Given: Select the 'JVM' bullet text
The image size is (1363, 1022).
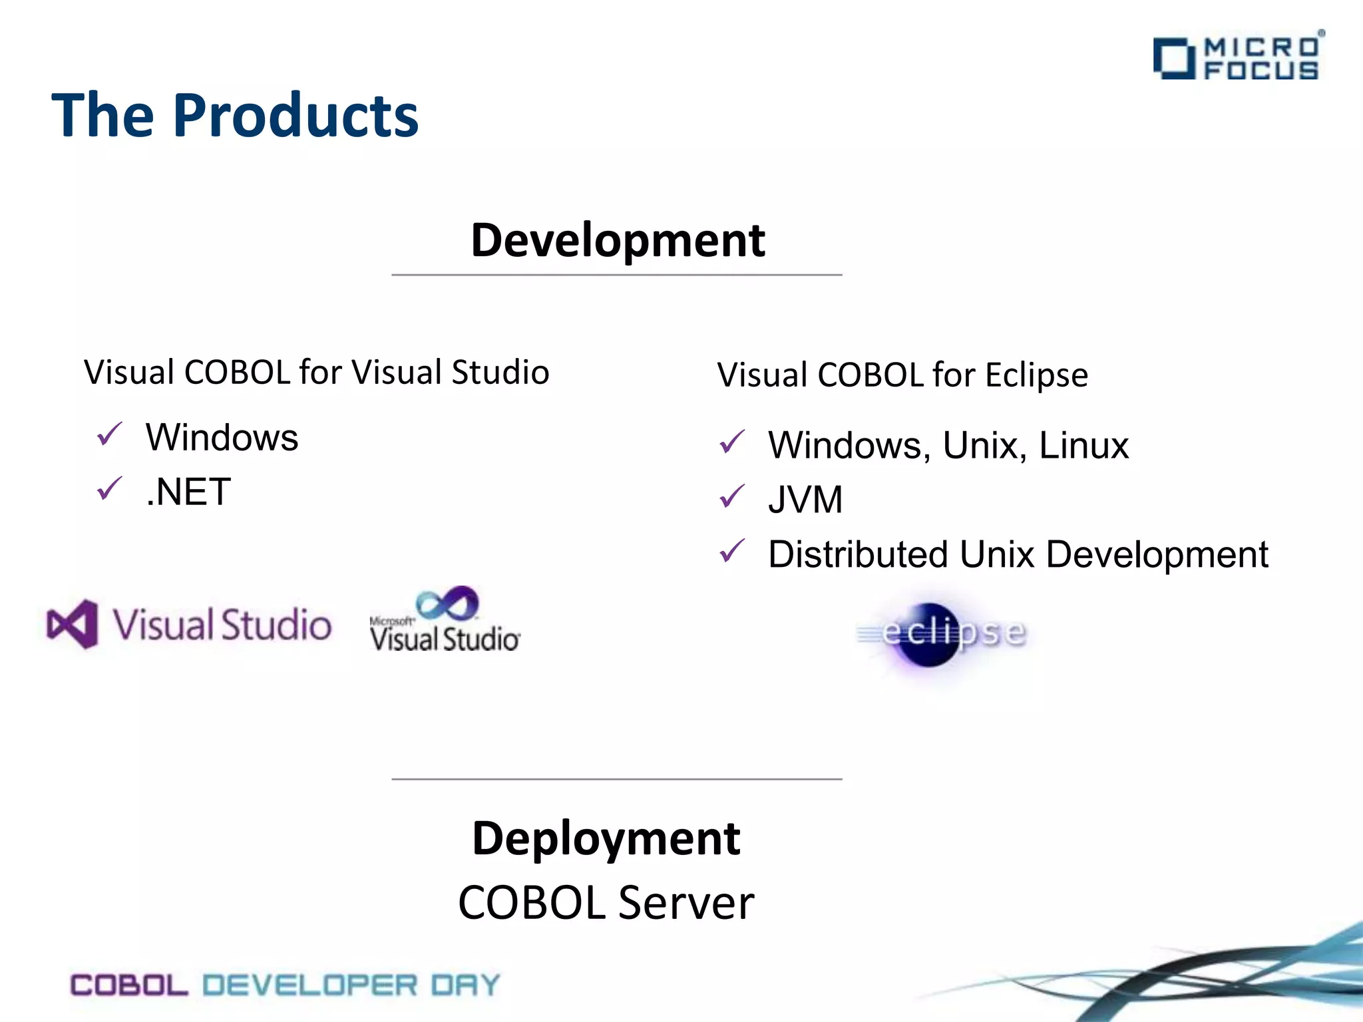Looking at the screenshot, I should (805, 500).
